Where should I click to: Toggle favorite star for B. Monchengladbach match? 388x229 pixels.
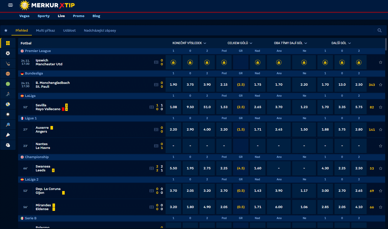coord(381,85)
